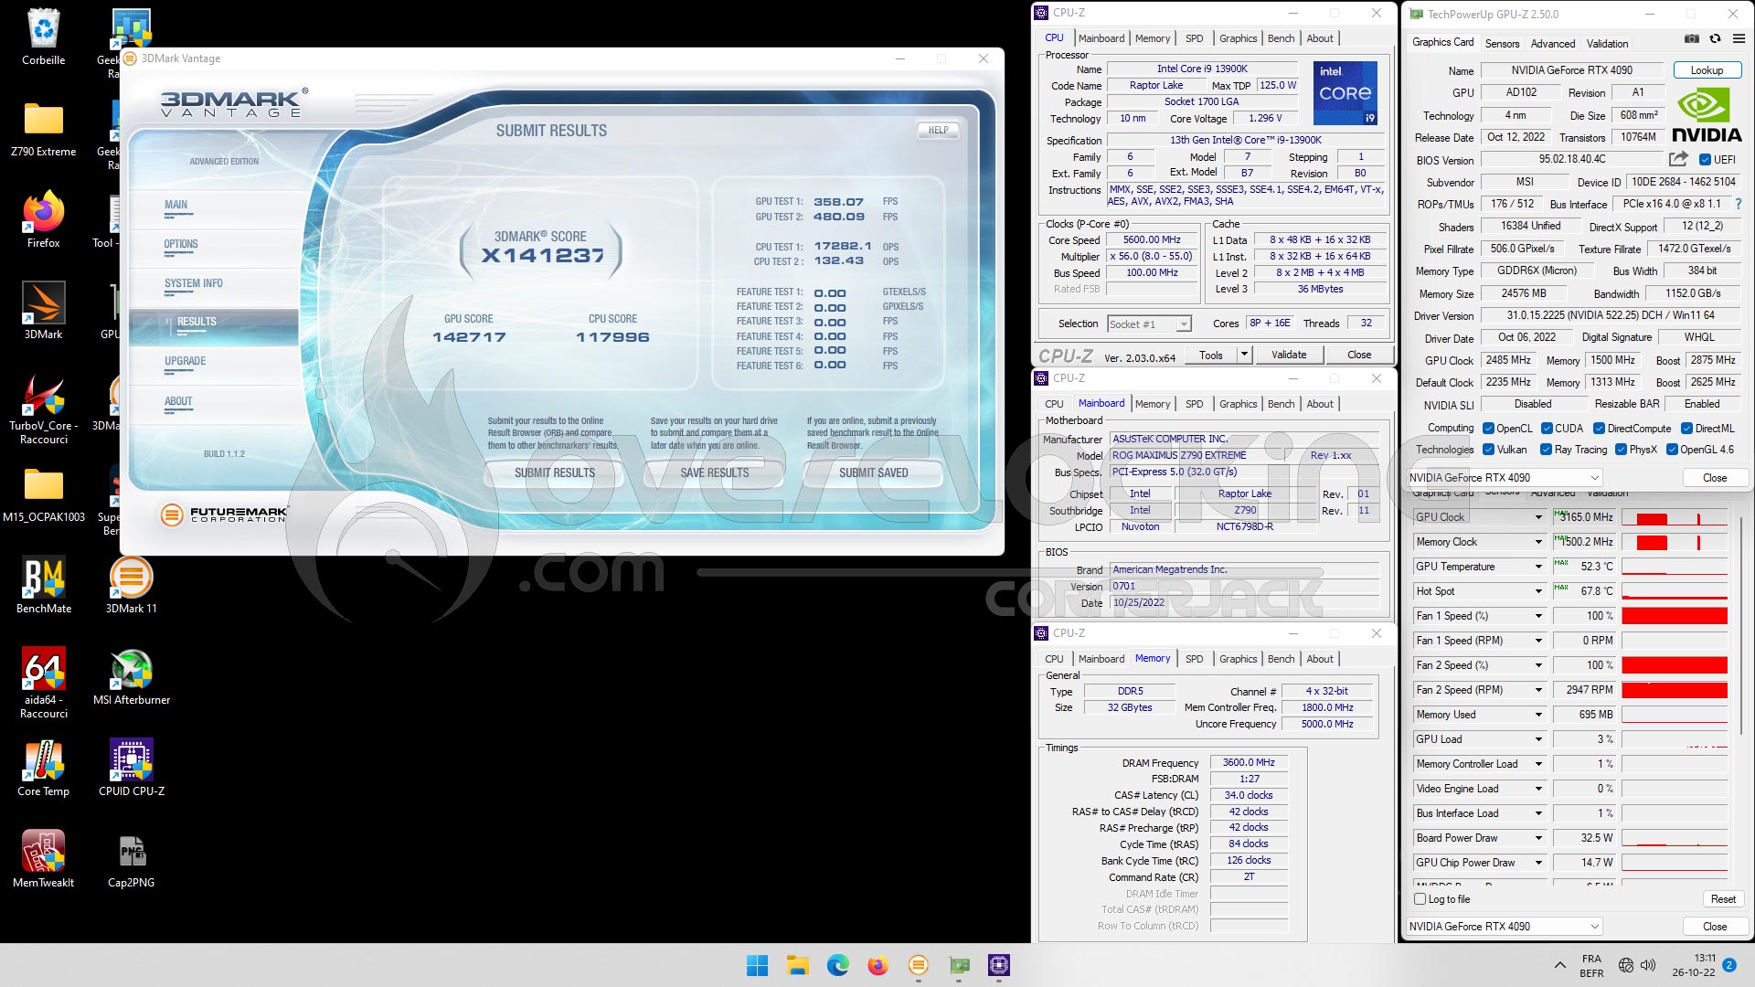Image resolution: width=1755 pixels, height=987 pixels.
Task: Click Validate button in CPU-Z
Action: pyautogui.click(x=1288, y=355)
